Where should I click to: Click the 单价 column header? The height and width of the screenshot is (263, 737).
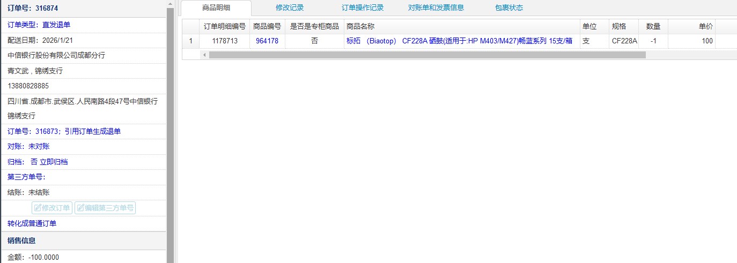click(705, 26)
